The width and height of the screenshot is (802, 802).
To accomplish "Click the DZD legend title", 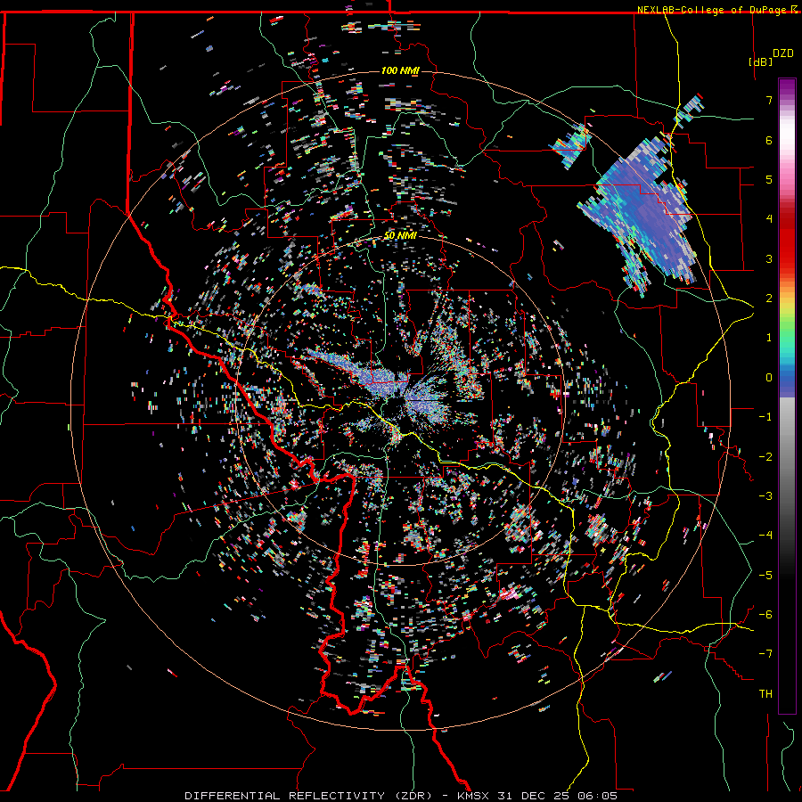I will [x=783, y=53].
